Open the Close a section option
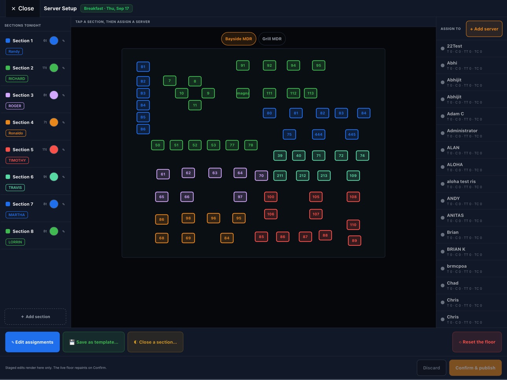This screenshot has height=380, width=507. tap(155, 342)
